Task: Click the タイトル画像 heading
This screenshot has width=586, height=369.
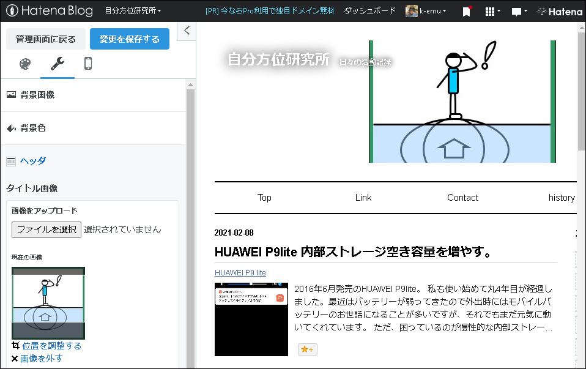Action: 32,188
